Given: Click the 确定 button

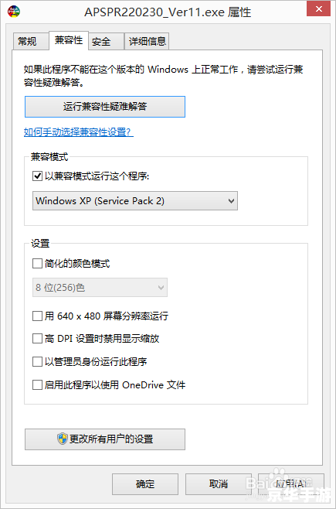Looking at the screenshot, I should 145,484.
